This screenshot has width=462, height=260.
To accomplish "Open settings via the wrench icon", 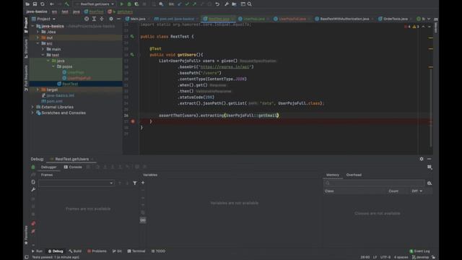I will (x=227, y=4).
